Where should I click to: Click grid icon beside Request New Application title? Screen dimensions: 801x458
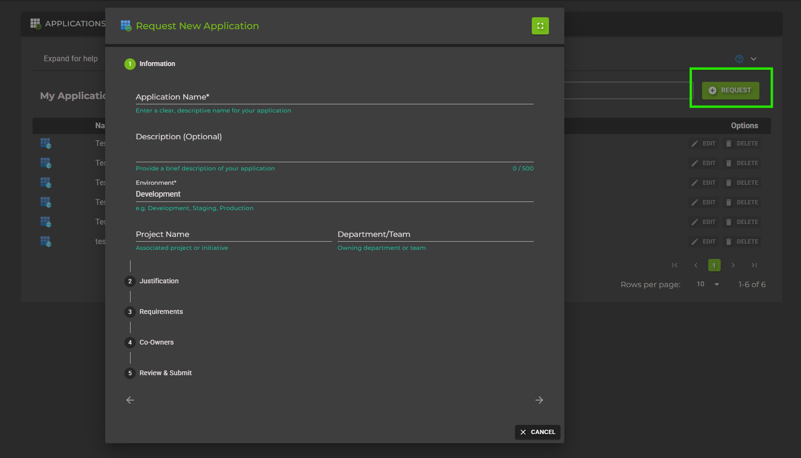tap(126, 26)
